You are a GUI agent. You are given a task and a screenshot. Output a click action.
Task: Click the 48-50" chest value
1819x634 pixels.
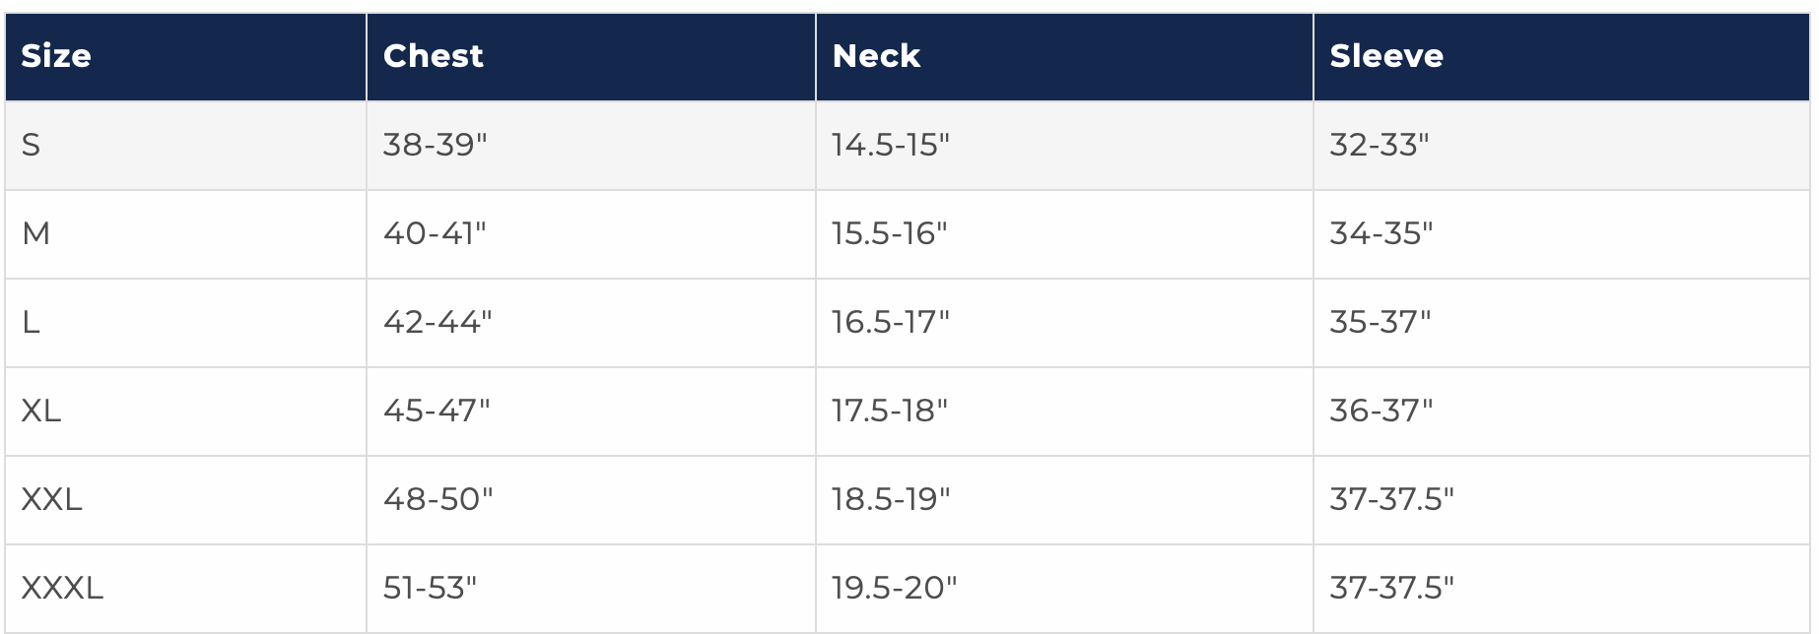click(438, 499)
